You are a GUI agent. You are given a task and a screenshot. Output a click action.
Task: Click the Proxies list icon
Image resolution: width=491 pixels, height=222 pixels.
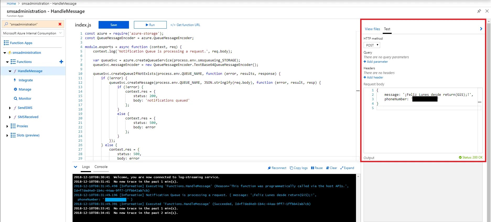coord(13,126)
